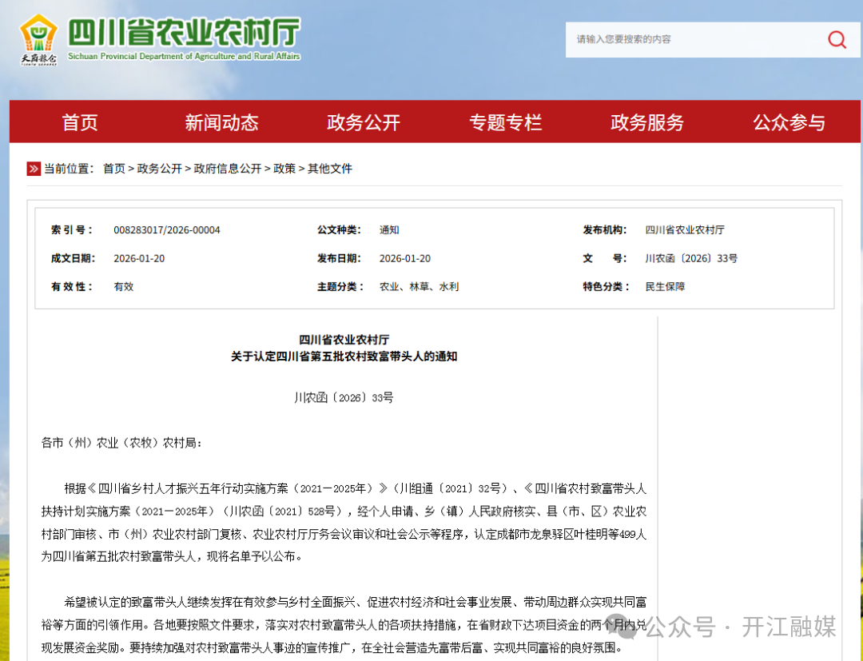This screenshot has height=661, width=863.
Task: Open the 政策 breadcrumb link
Action: (284, 169)
